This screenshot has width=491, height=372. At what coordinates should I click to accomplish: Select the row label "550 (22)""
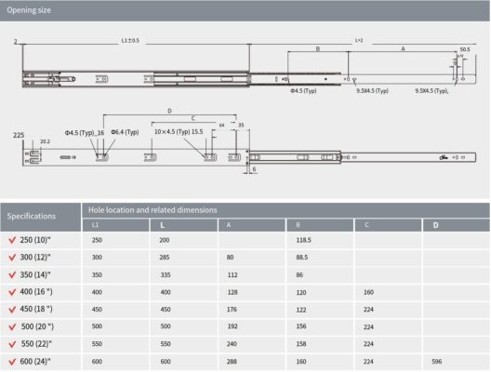click(36, 344)
